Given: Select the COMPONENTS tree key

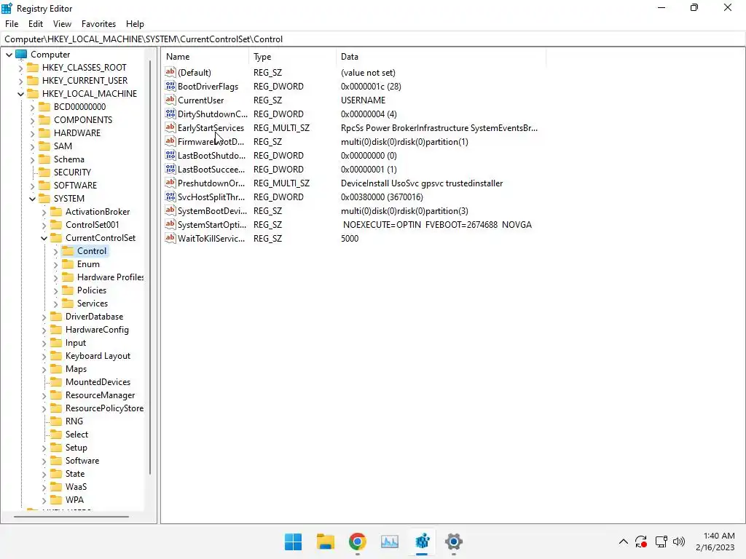Looking at the screenshot, I should [83, 120].
